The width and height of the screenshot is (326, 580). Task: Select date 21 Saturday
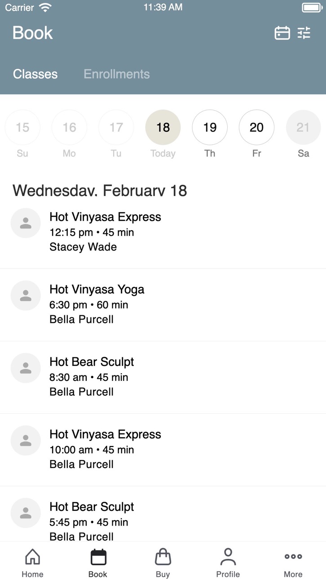click(x=304, y=128)
